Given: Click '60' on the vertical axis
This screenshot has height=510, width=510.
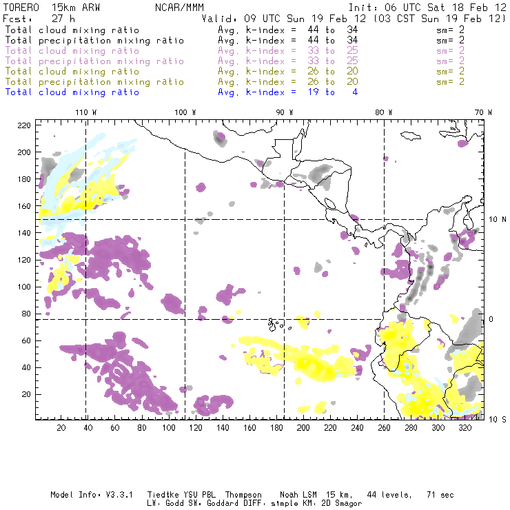Looking at the screenshot, I should (x=26, y=340).
